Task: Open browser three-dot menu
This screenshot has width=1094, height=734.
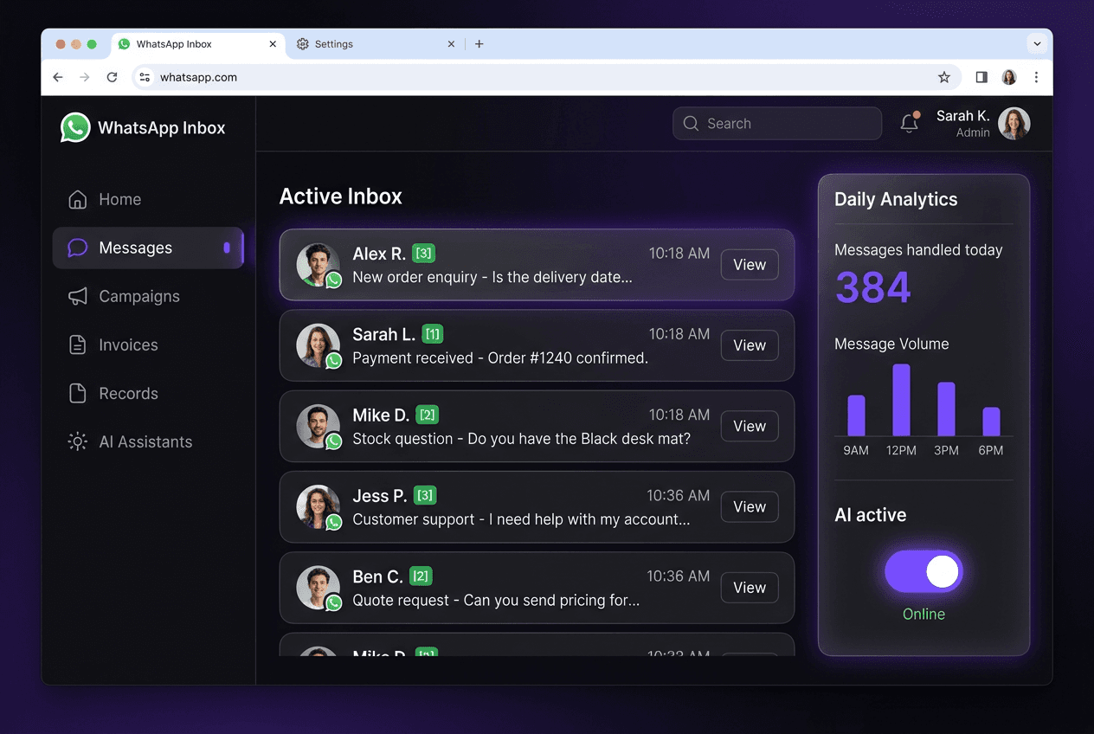Action: tap(1036, 77)
